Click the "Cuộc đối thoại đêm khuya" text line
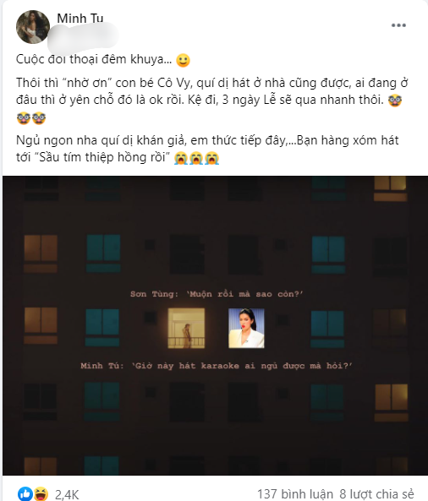Viewport: 428px width, 501px height. click(94, 59)
